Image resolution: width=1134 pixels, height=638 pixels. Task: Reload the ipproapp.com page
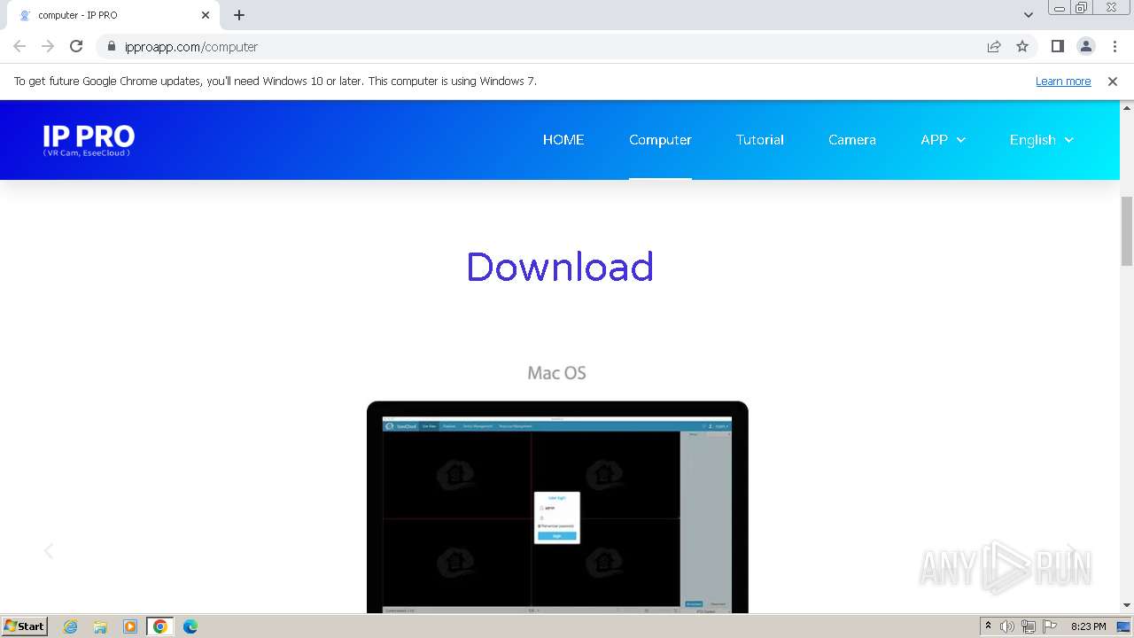coord(76,46)
